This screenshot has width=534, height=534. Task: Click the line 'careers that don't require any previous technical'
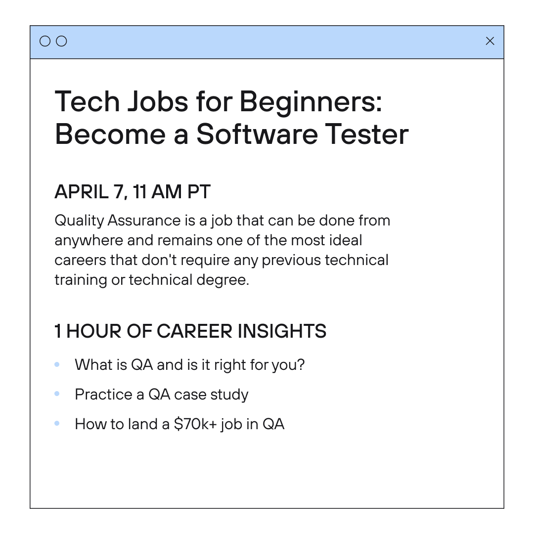pyautogui.click(x=222, y=261)
